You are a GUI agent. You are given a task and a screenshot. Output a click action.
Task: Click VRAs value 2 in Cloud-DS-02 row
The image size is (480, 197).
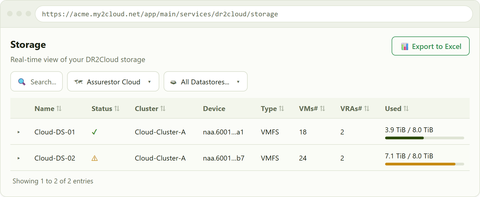point(342,158)
